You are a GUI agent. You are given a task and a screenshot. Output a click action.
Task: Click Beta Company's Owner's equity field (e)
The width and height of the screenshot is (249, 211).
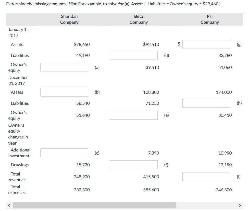[x=133, y=115]
